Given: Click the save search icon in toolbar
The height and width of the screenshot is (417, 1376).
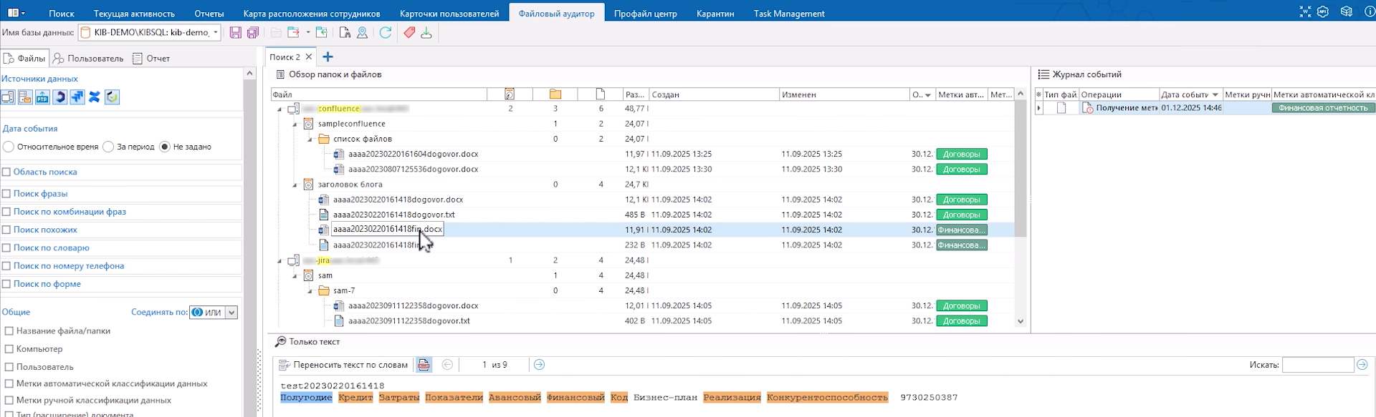Looking at the screenshot, I should tap(235, 33).
